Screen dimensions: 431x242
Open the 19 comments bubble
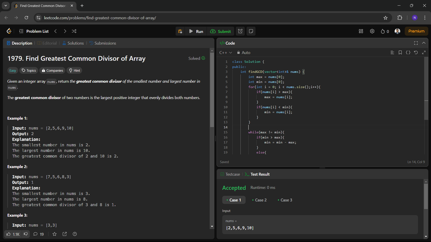pyautogui.click(x=39, y=234)
